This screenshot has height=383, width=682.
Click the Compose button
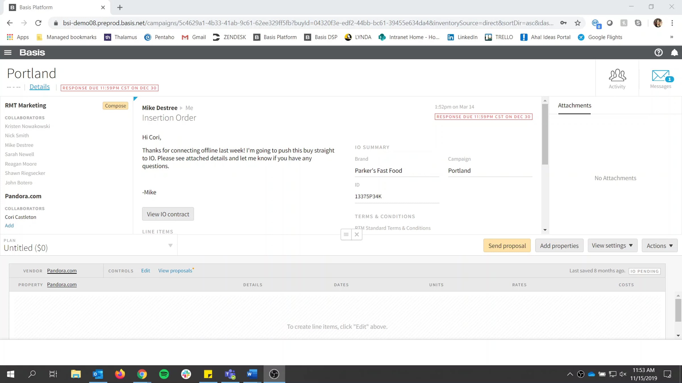tap(115, 106)
